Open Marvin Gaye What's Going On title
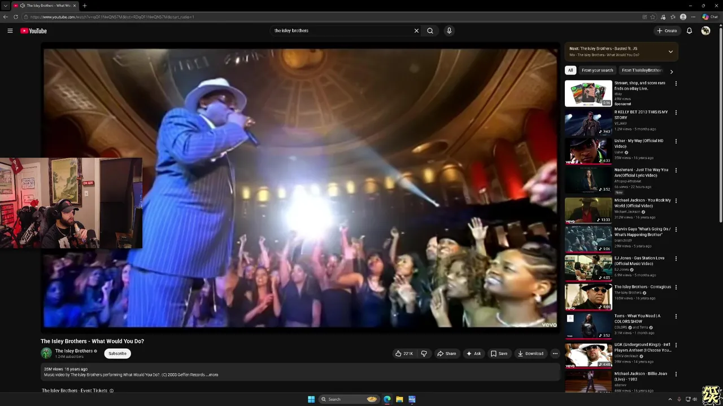This screenshot has height=406, width=723. tap(643, 232)
